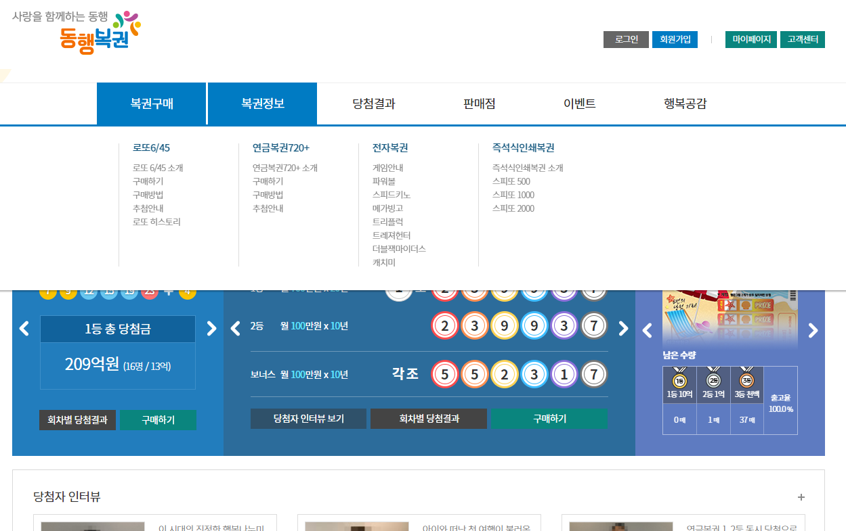
Task: Click 구매방법 under 로또6/45 submenu
Action: pos(148,195)
